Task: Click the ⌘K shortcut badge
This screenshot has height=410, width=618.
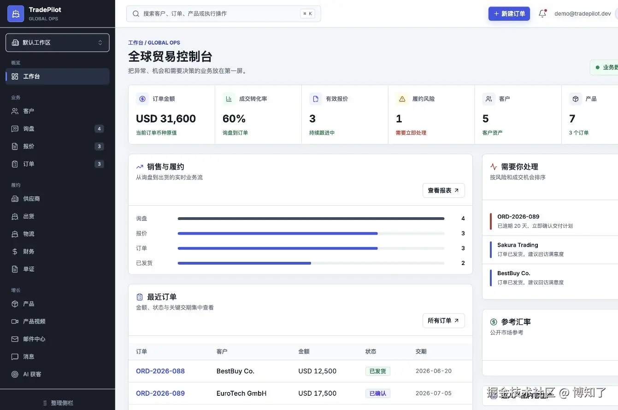Action: (x=307, y=14)
